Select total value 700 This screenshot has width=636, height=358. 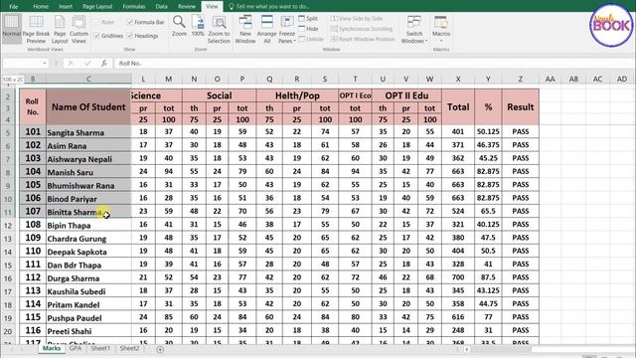[458, 277]
